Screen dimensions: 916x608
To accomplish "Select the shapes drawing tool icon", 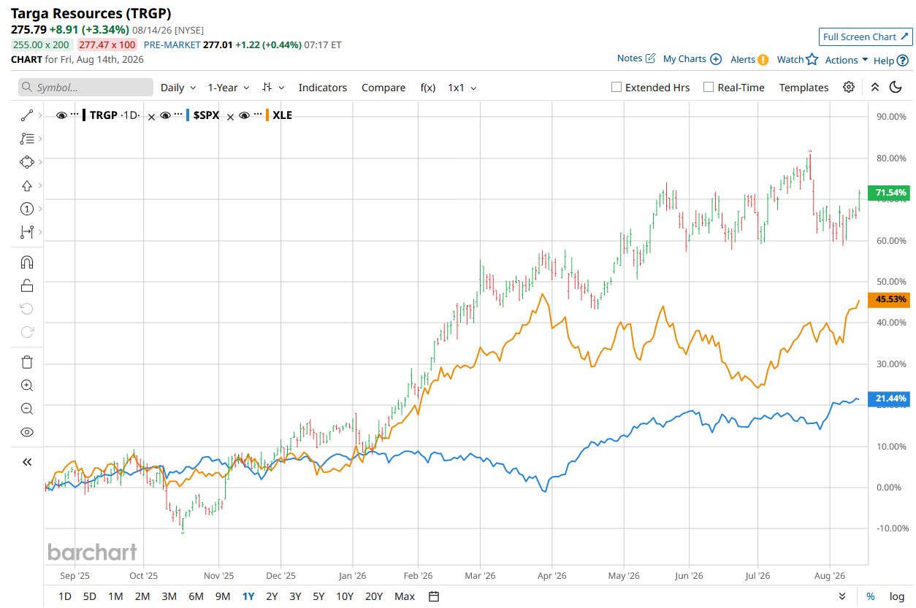I will (27, 161).
